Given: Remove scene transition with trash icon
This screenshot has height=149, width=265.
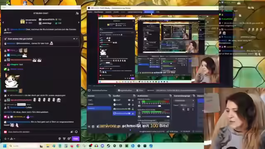Looking at the screenshot, I should 188,109.
